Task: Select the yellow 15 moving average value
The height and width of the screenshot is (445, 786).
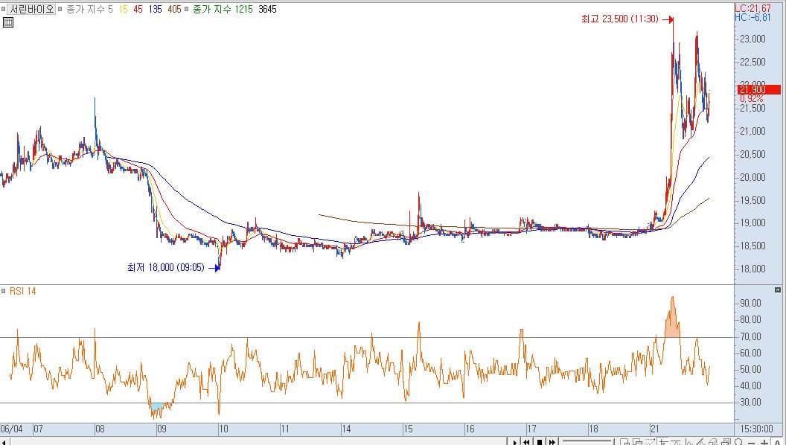Action: pos(124,9)
